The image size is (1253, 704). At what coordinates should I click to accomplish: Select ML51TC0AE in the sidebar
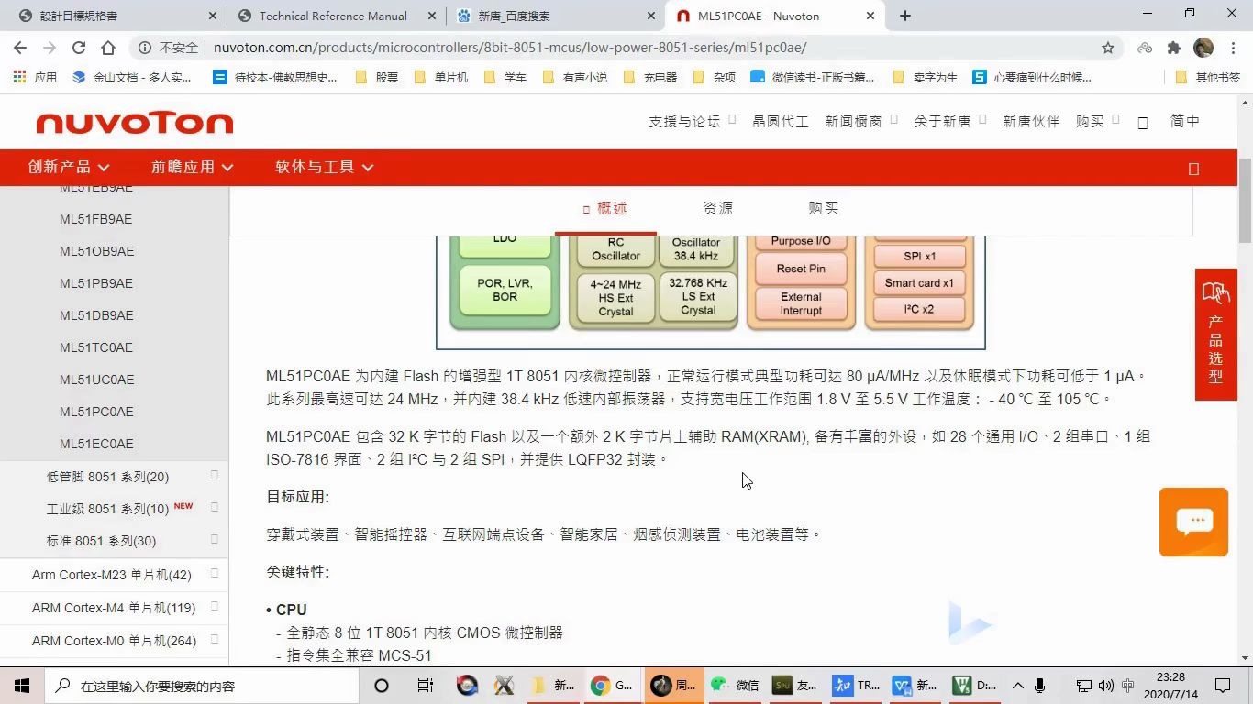[x=96, y=347]
